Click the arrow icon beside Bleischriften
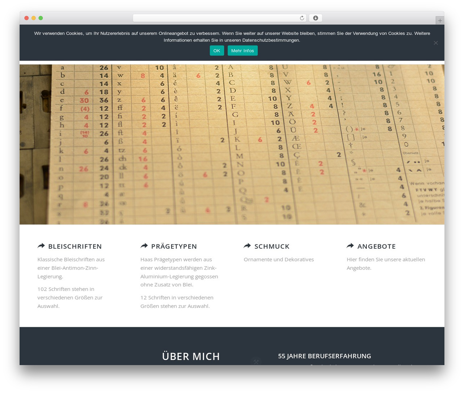The width and height of the screenshot is (464, 393). (x=41, y=246)
